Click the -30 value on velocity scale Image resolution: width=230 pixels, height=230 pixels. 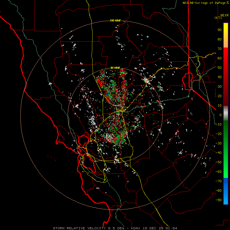click(218, 143)
